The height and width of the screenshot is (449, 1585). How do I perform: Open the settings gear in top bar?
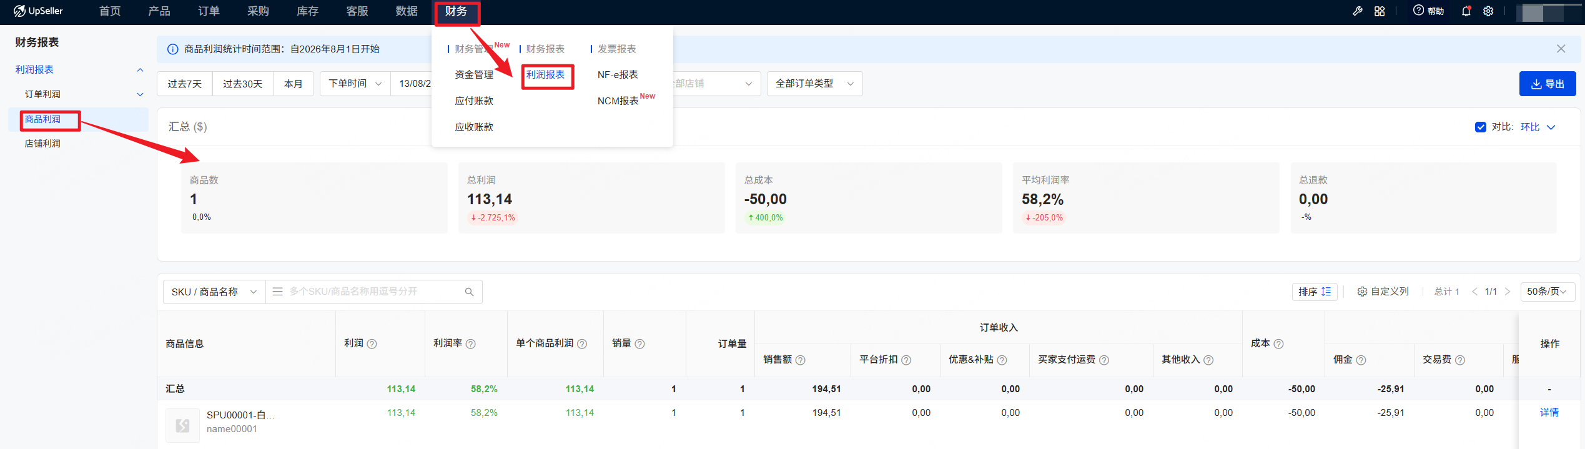pos(1488,11)
